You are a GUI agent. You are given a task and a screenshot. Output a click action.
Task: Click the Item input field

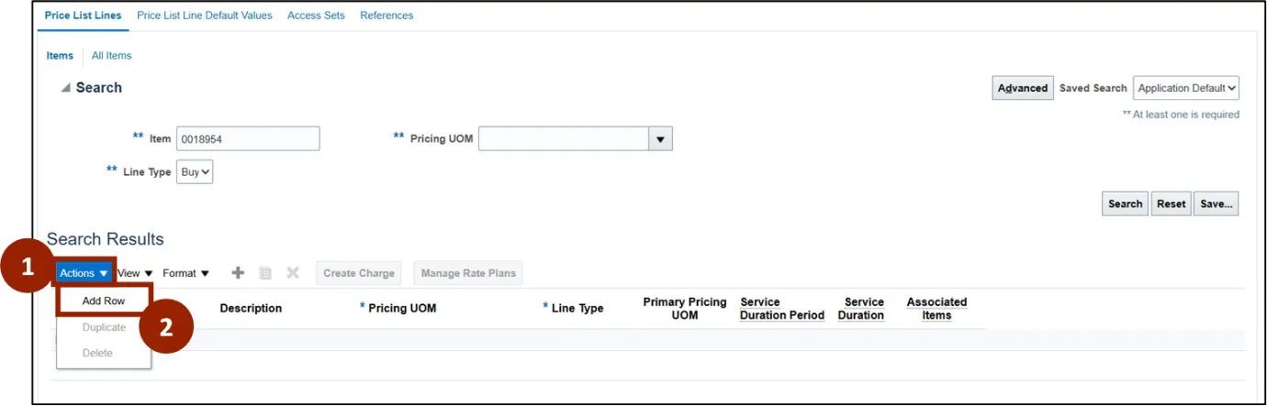(248, 139)
